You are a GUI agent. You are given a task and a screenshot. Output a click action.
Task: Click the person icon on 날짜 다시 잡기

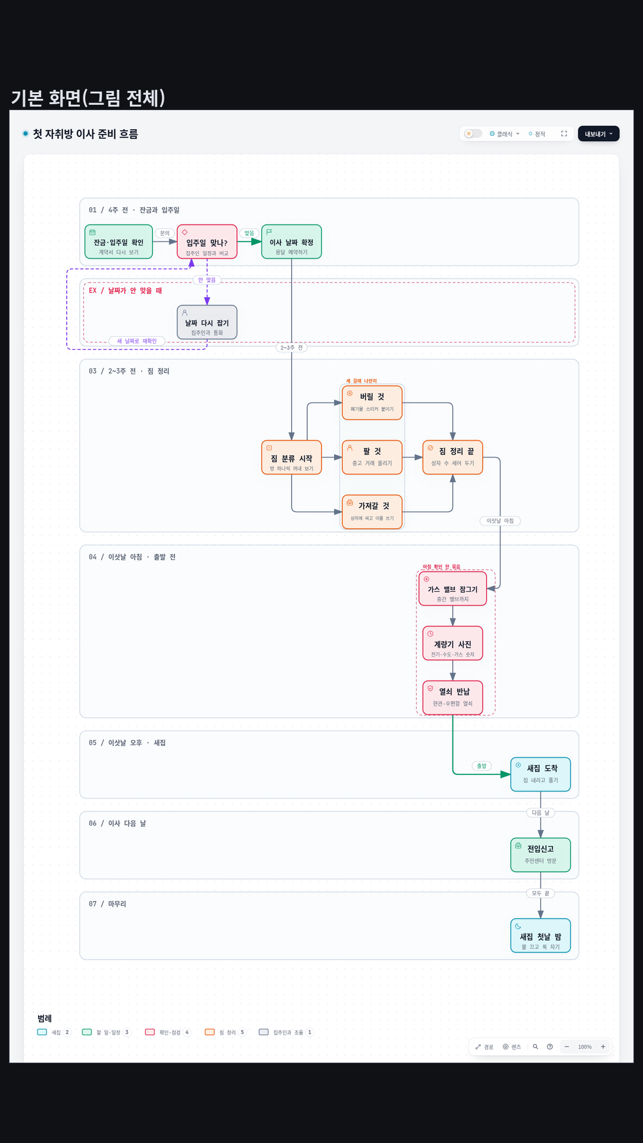(185, 313)
